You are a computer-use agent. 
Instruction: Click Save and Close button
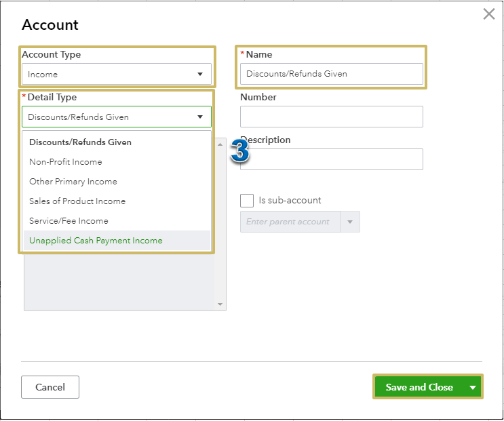[419, 387]
